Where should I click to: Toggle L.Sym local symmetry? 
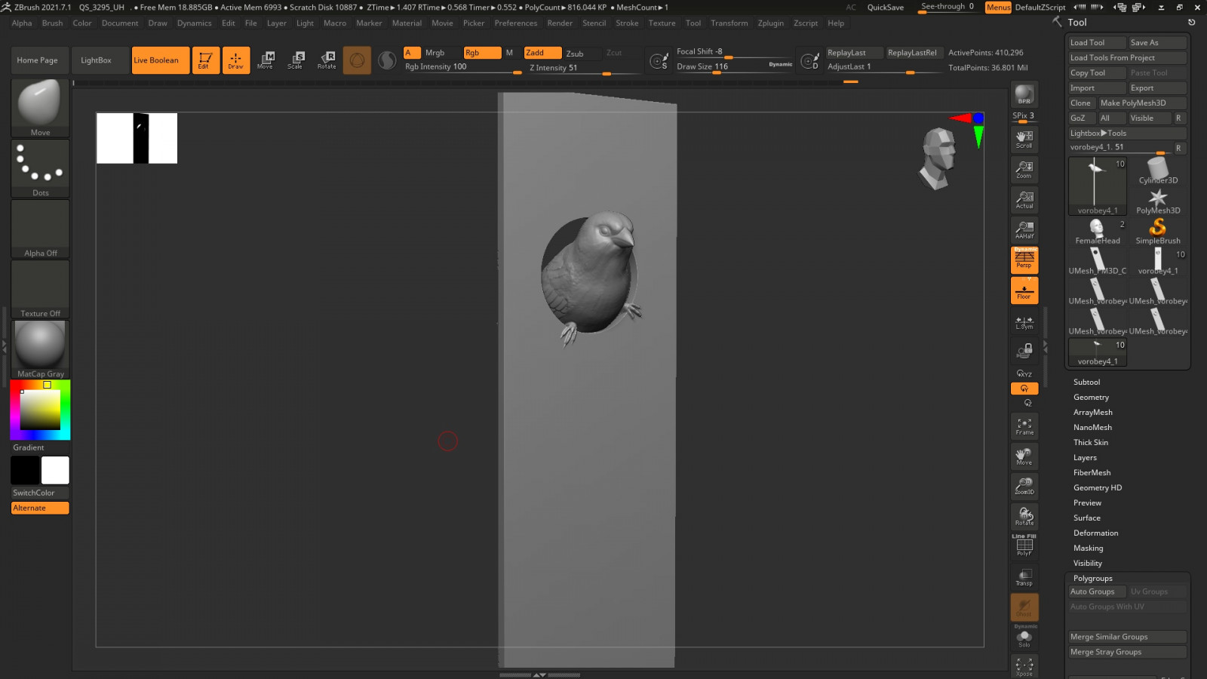tap(1024, 322)
